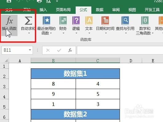Click the AutoSum sigma icon
163x122 pixels.
tap(28, 21)
